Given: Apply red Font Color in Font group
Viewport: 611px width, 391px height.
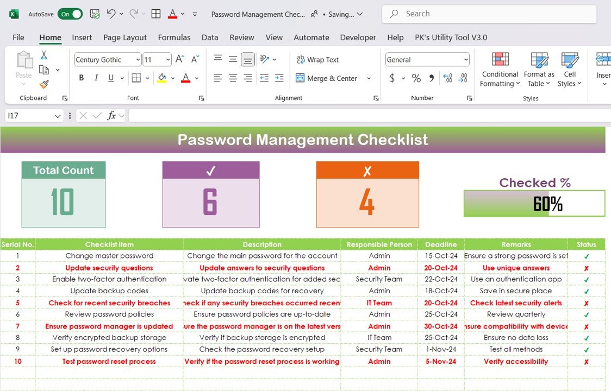Looking at the screenshot, I should tap(186, 78).
